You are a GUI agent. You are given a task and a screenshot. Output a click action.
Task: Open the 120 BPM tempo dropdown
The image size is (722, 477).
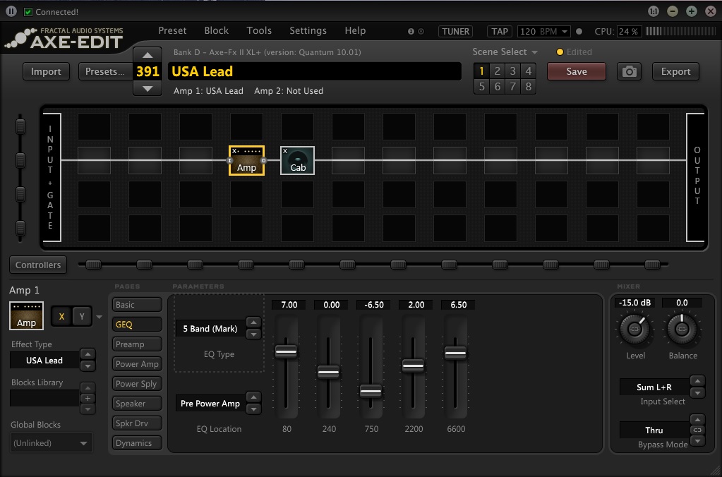[x=544, y=31]
